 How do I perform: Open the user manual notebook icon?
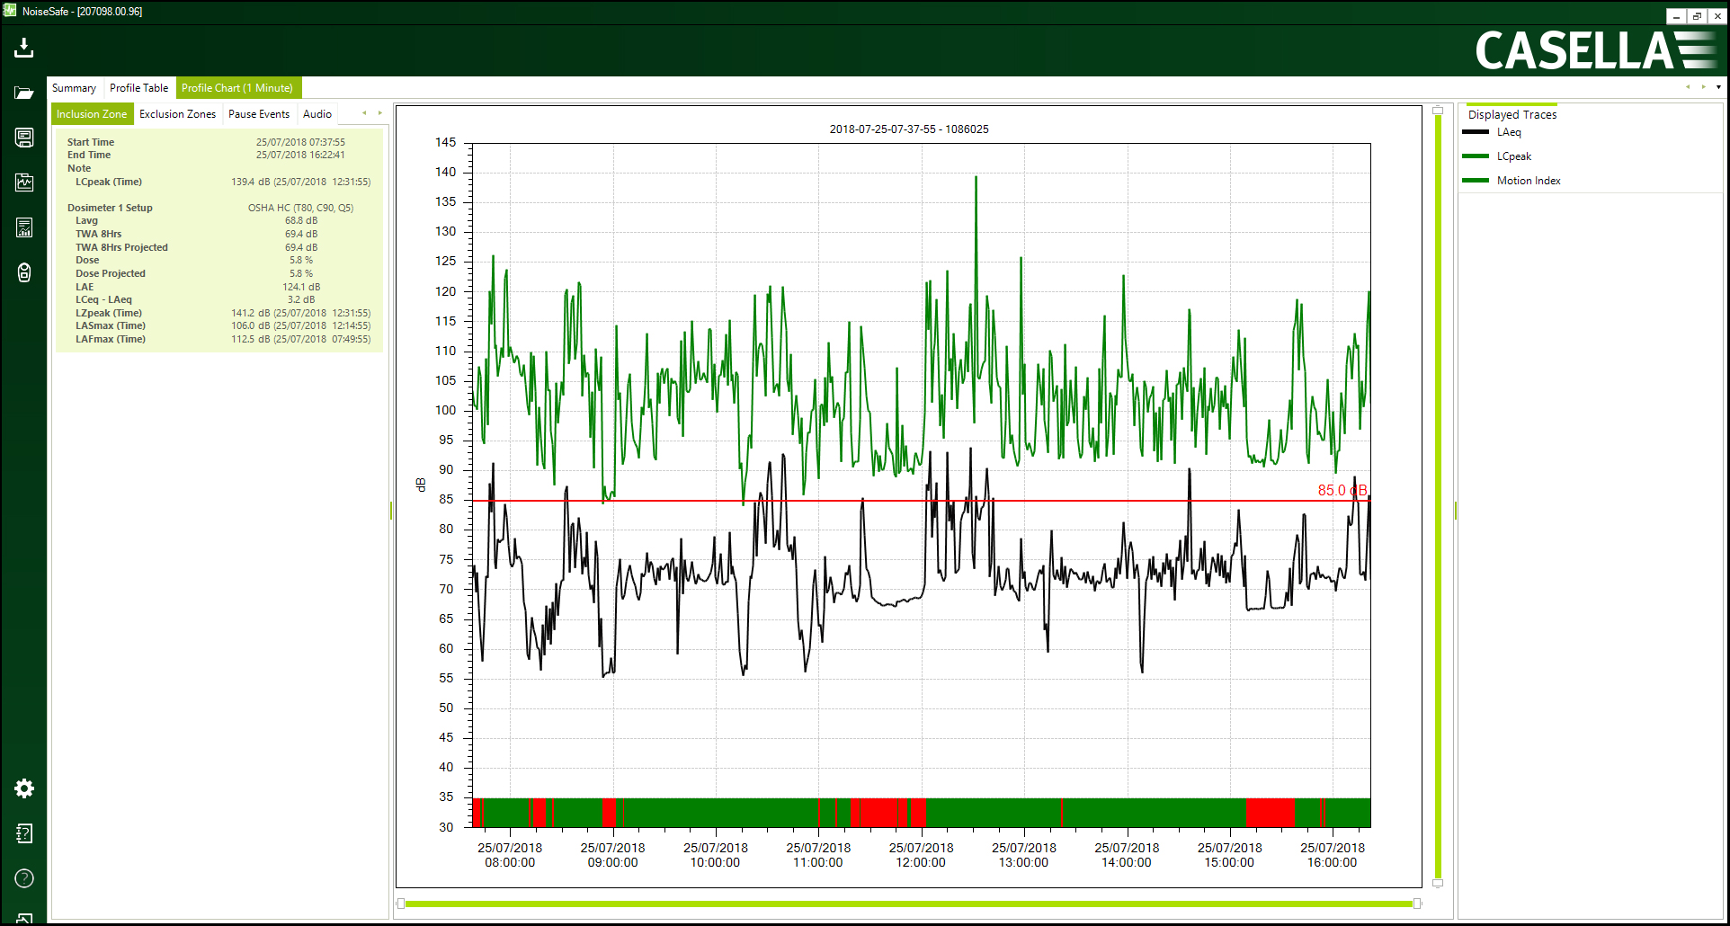coord(24,833)
